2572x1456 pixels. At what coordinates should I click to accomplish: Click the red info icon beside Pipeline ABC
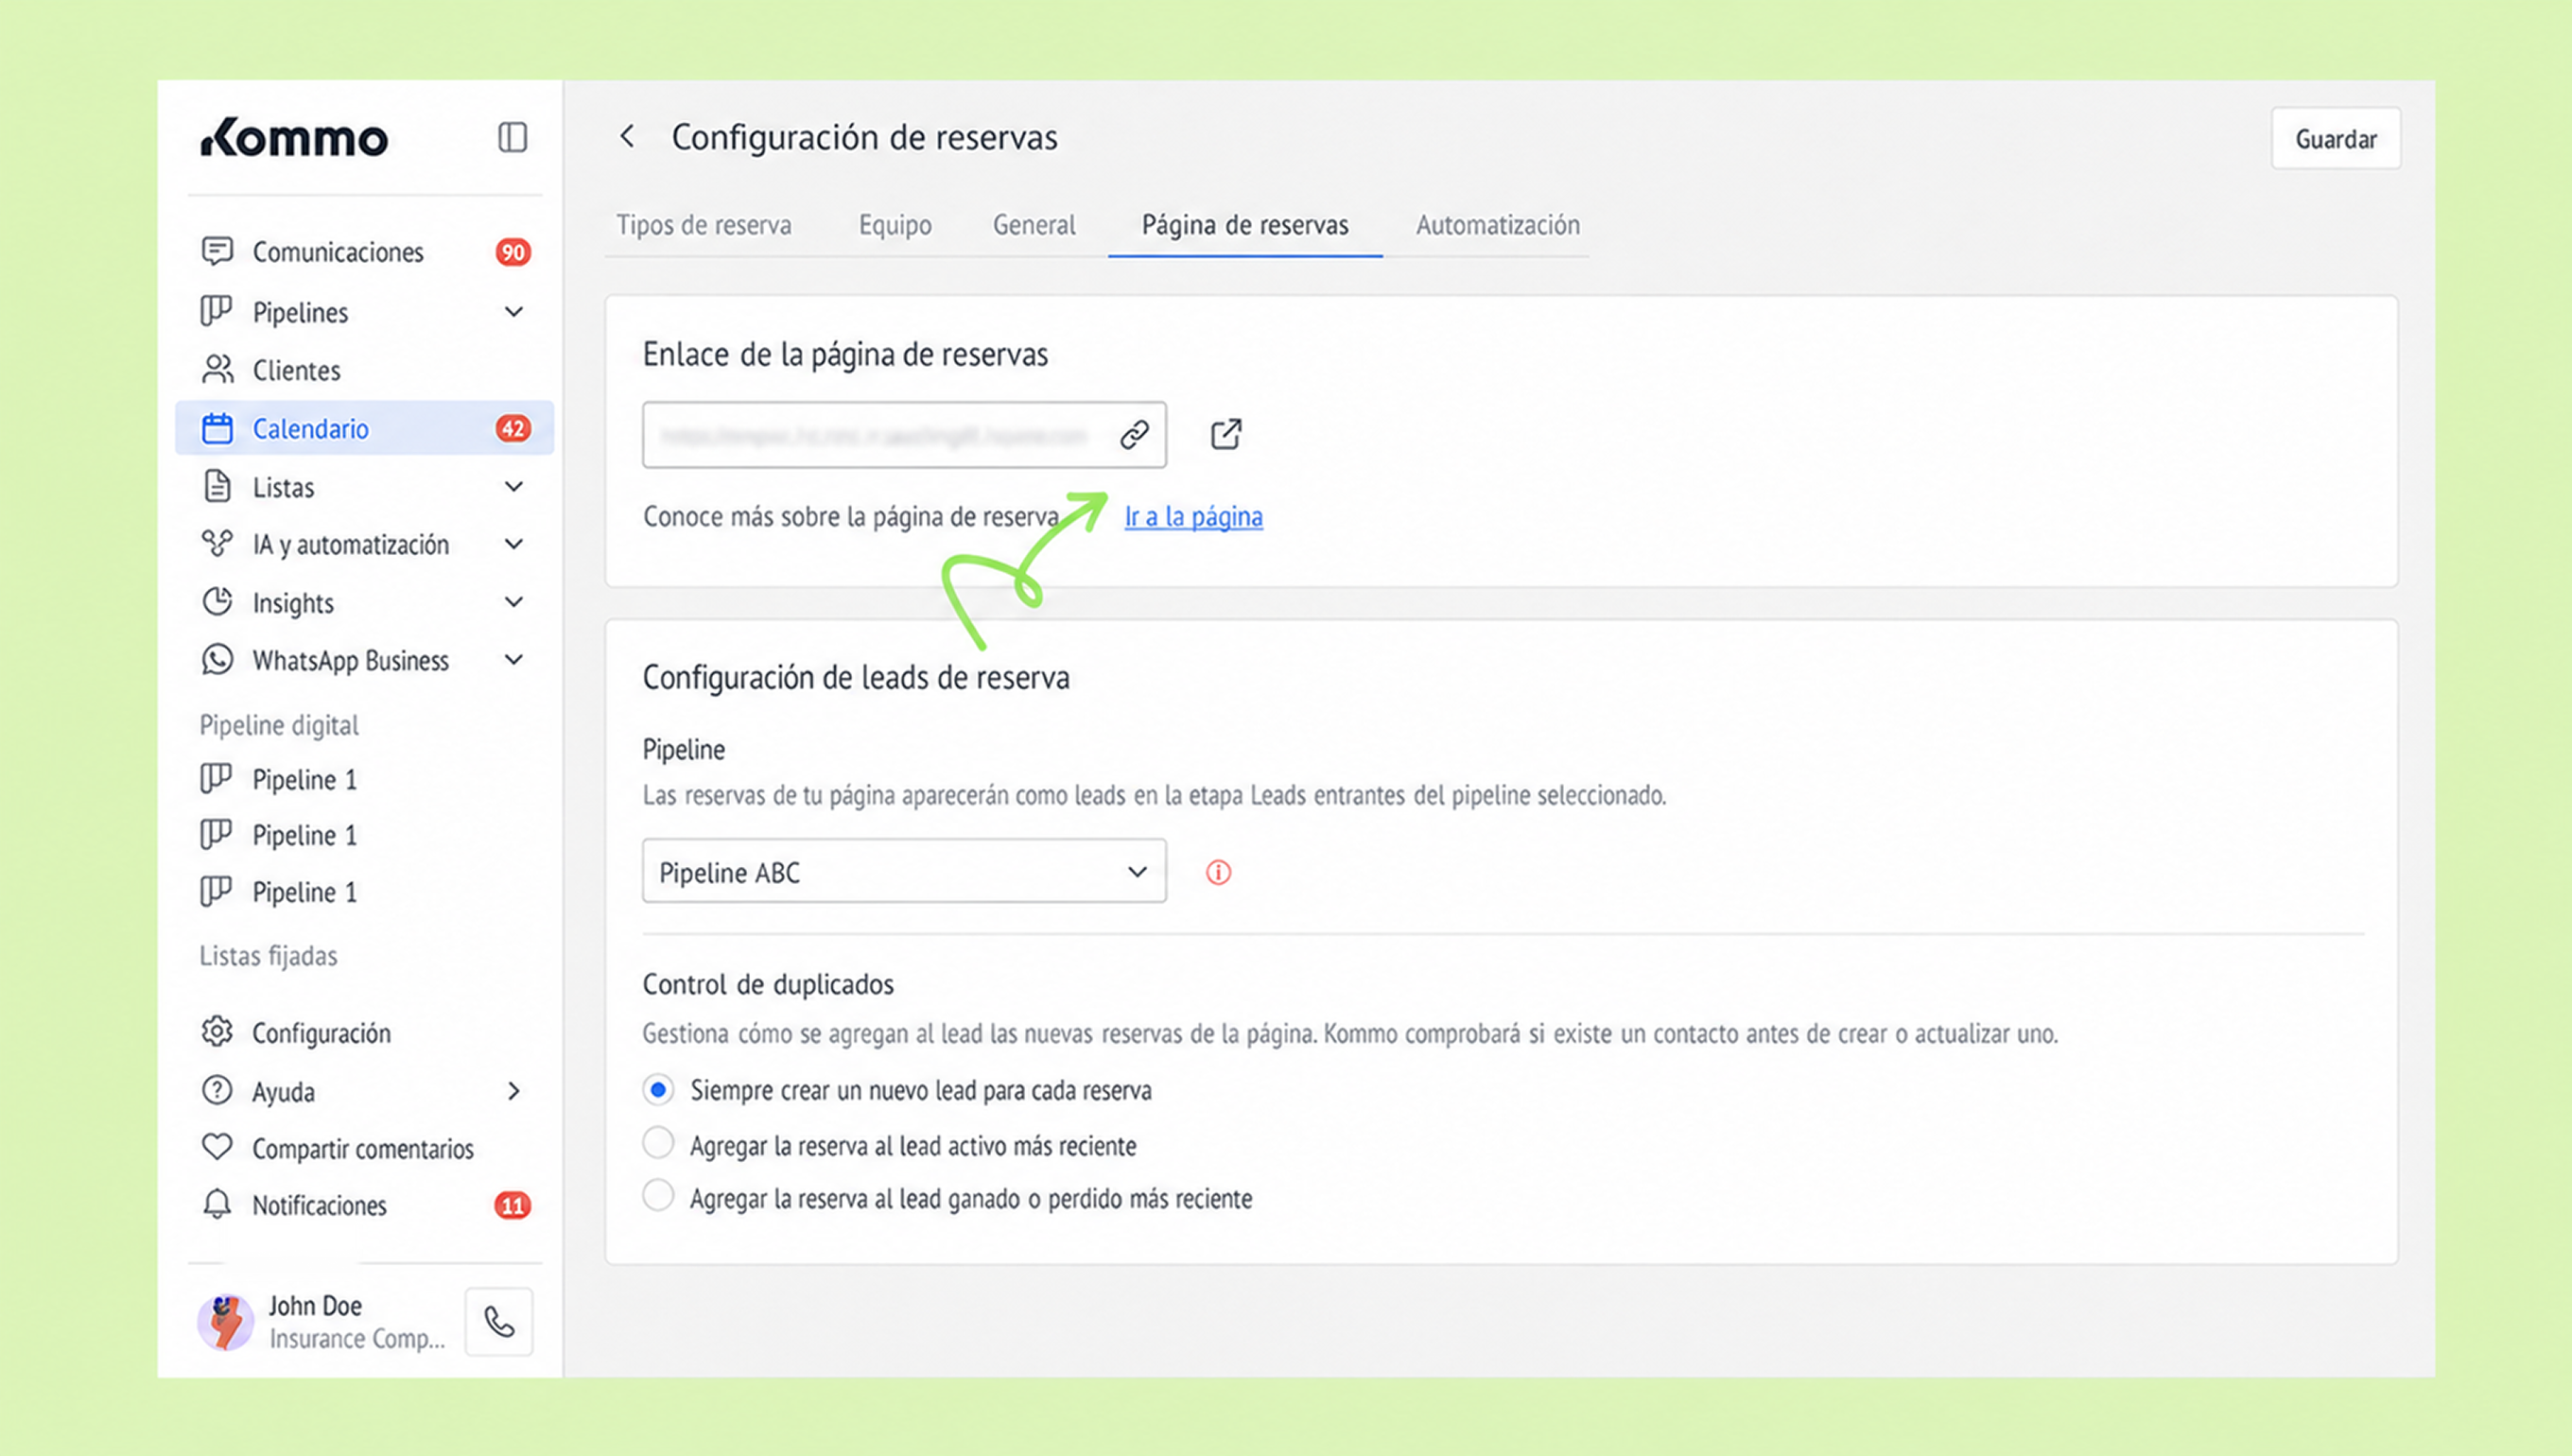tap(1218, 872)
